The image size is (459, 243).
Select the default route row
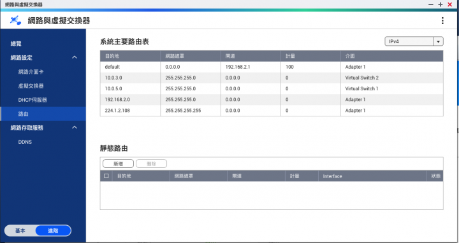pyautogui.click(x=272, y=67)
